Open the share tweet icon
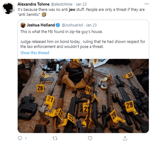Viewport: 151px width, 142px height. coord(125,138)
